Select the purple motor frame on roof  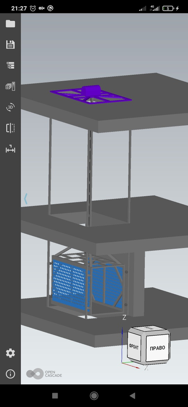click(91, 94)
